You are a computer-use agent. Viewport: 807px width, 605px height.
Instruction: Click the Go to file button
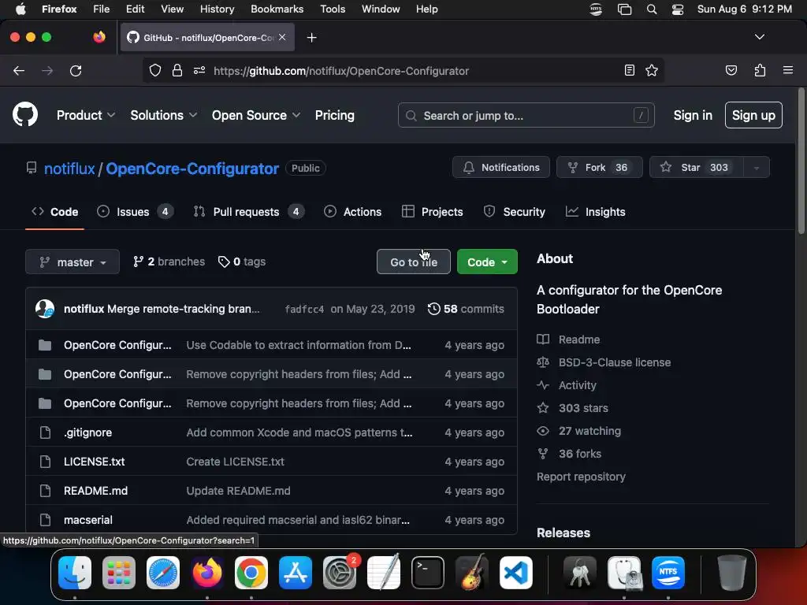[413, 262]
